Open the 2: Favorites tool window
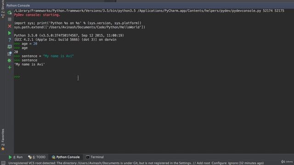 (3, 137)
